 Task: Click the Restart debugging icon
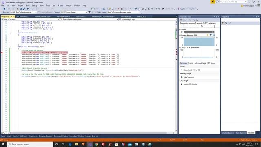(x=122, y=9)
